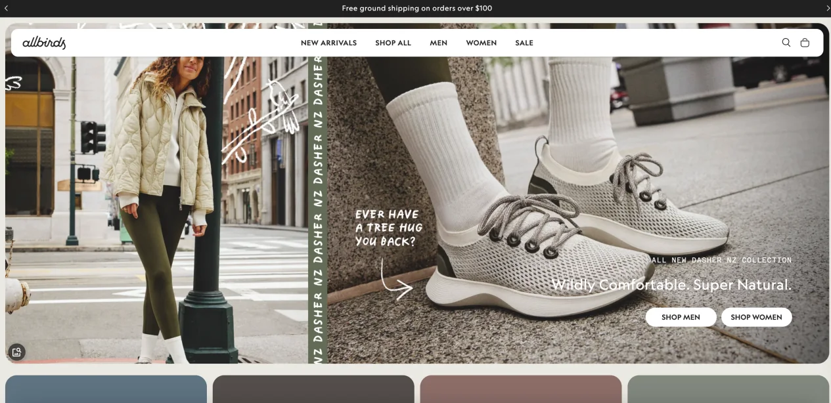
Task: Open the shopping cart icon
Action: (805, 43)
